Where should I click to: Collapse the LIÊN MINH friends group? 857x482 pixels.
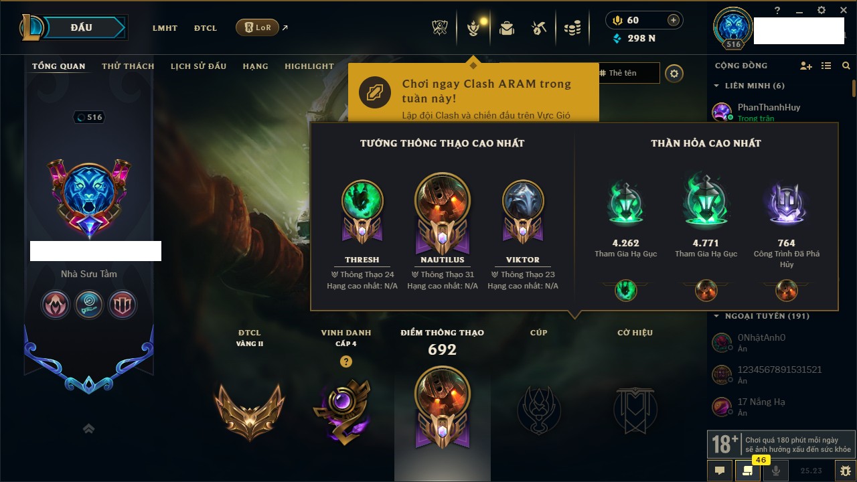[x=716, y=86]
